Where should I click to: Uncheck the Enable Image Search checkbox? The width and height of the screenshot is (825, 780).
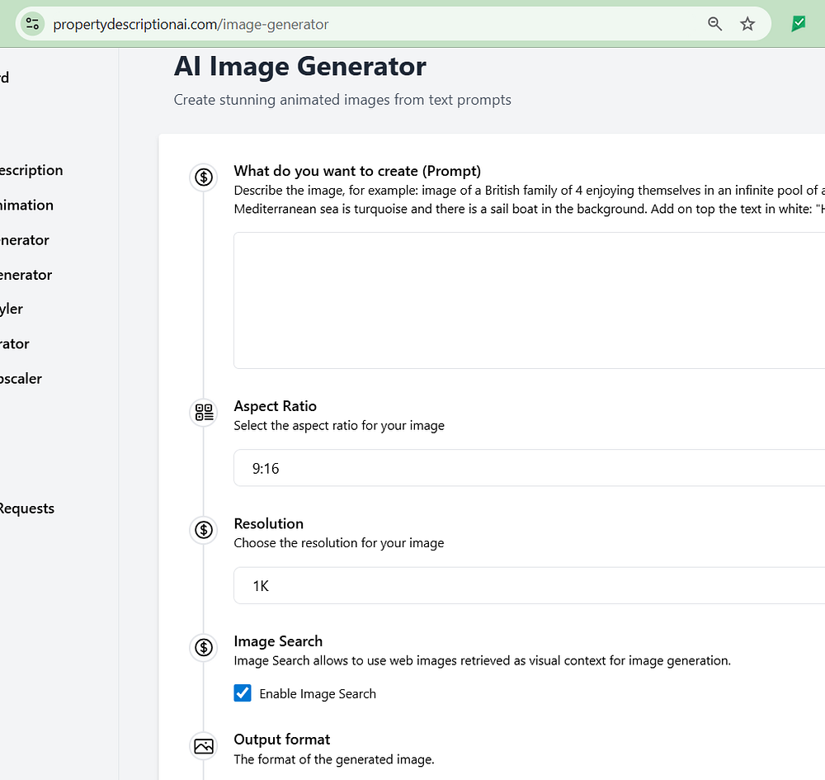pos(243,693)
